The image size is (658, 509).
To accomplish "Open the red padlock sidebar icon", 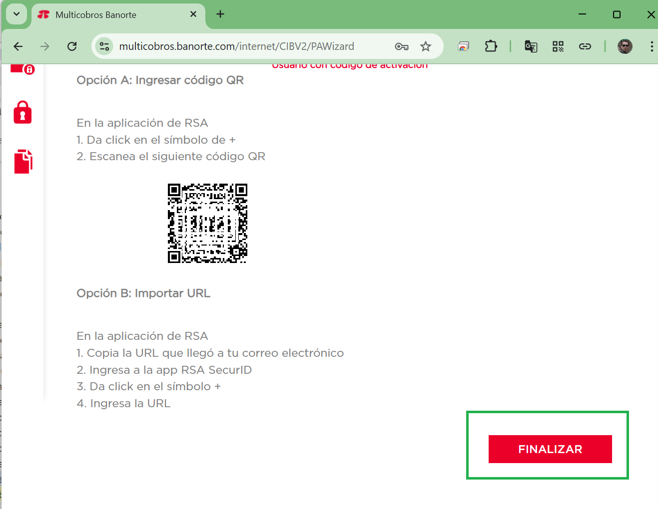I will click(22, 112).
